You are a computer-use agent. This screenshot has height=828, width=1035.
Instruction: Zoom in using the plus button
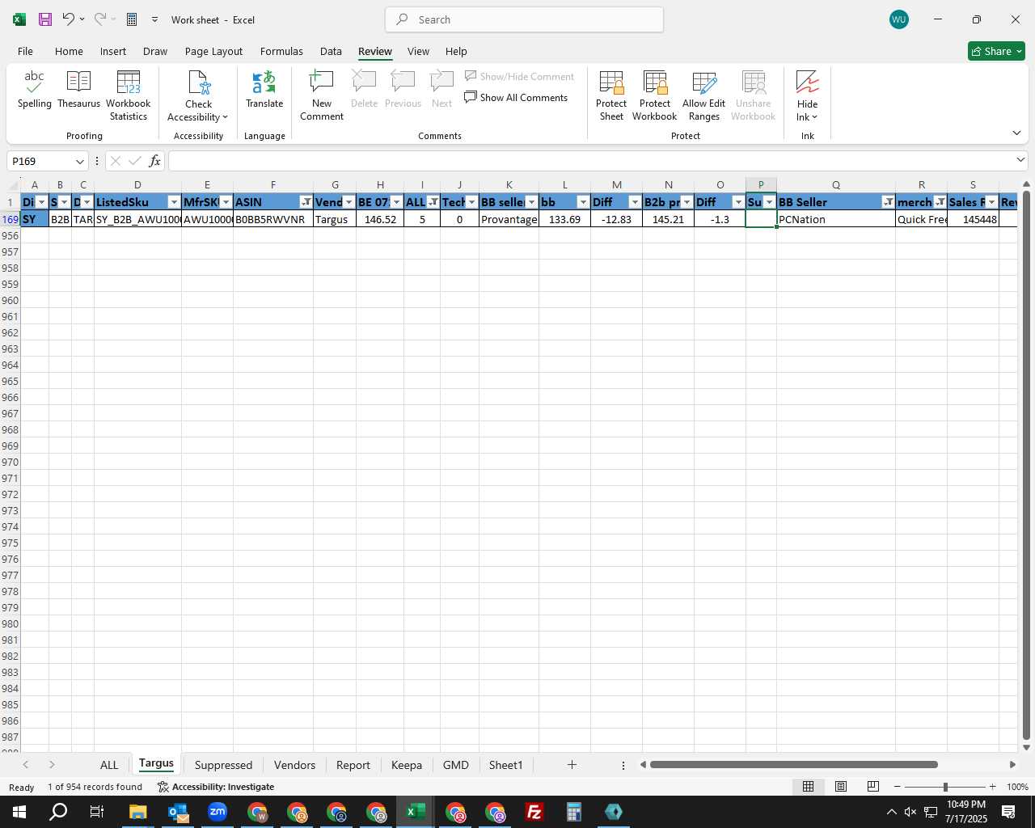pos(993,787)
